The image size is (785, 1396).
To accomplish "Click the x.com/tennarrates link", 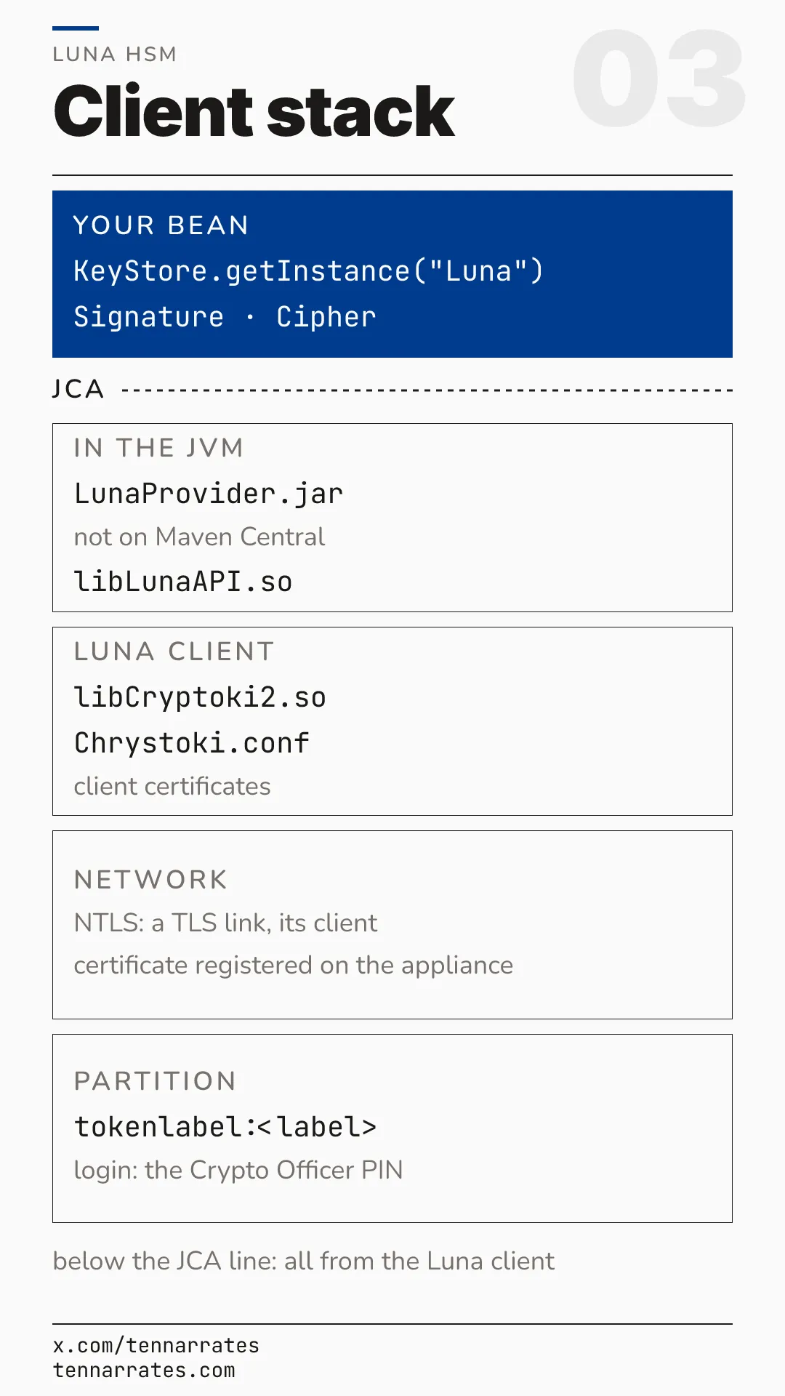I will pos(156,1346).
